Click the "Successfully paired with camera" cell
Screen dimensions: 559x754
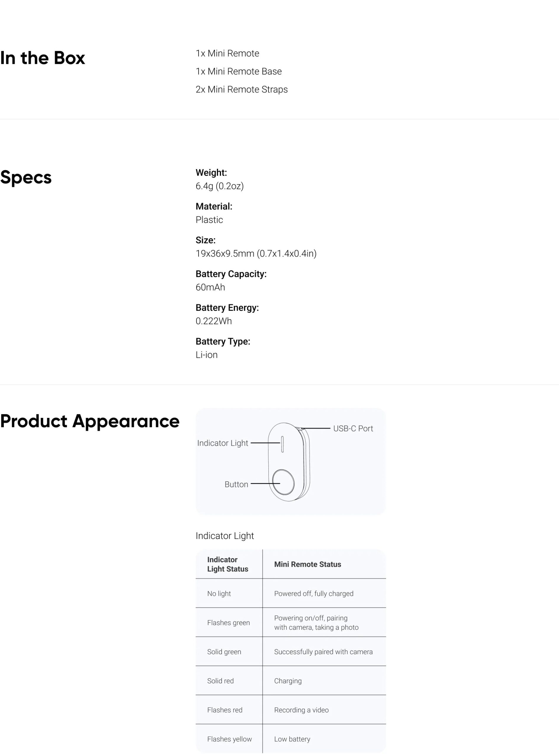pyautogui.click(x=323, y=652)
